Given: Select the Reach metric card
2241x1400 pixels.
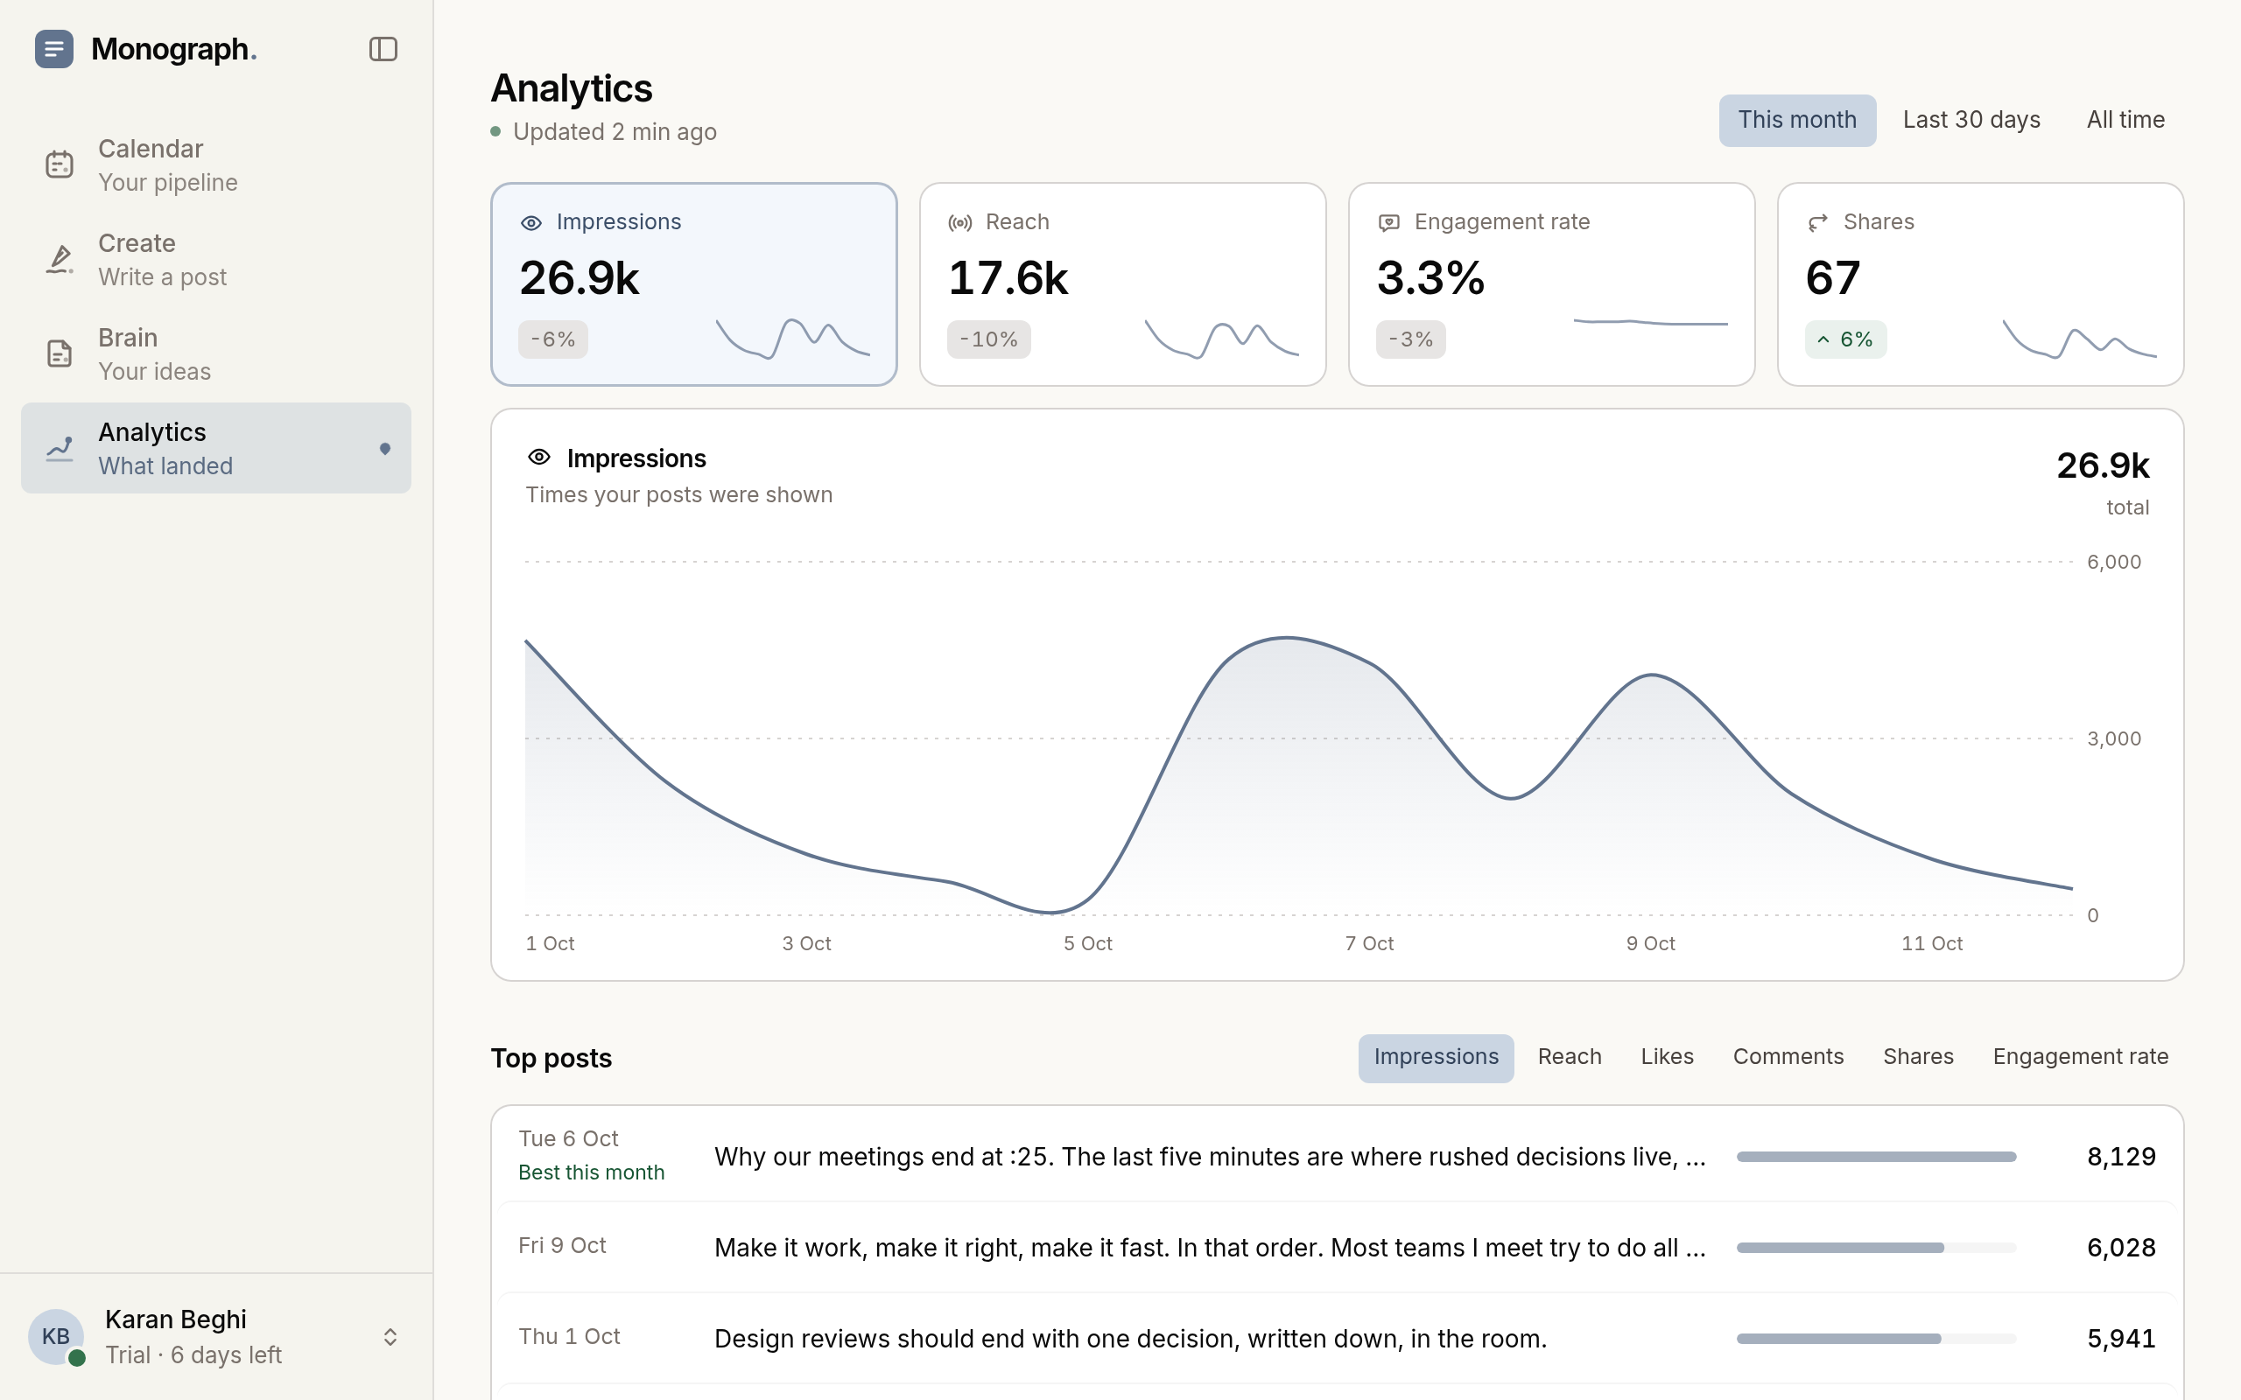Looking at the screenshot, I should [x=1122, y=284].
